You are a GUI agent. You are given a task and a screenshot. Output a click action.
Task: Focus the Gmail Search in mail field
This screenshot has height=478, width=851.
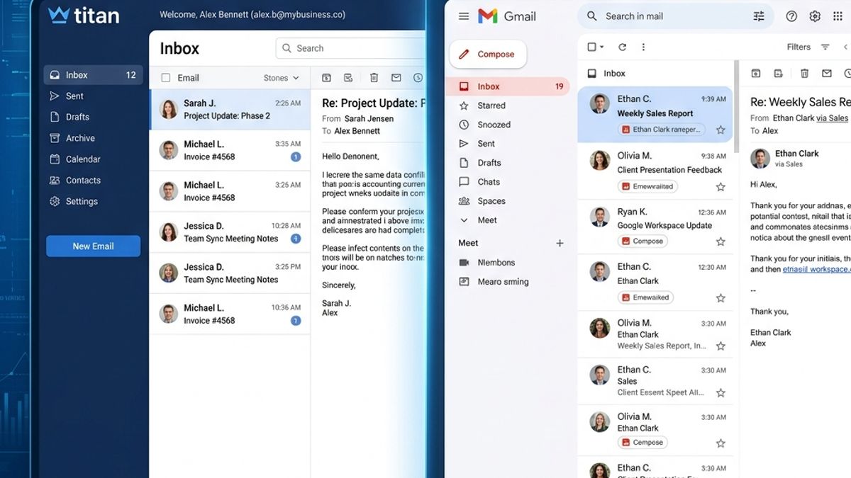pos(677,16)
